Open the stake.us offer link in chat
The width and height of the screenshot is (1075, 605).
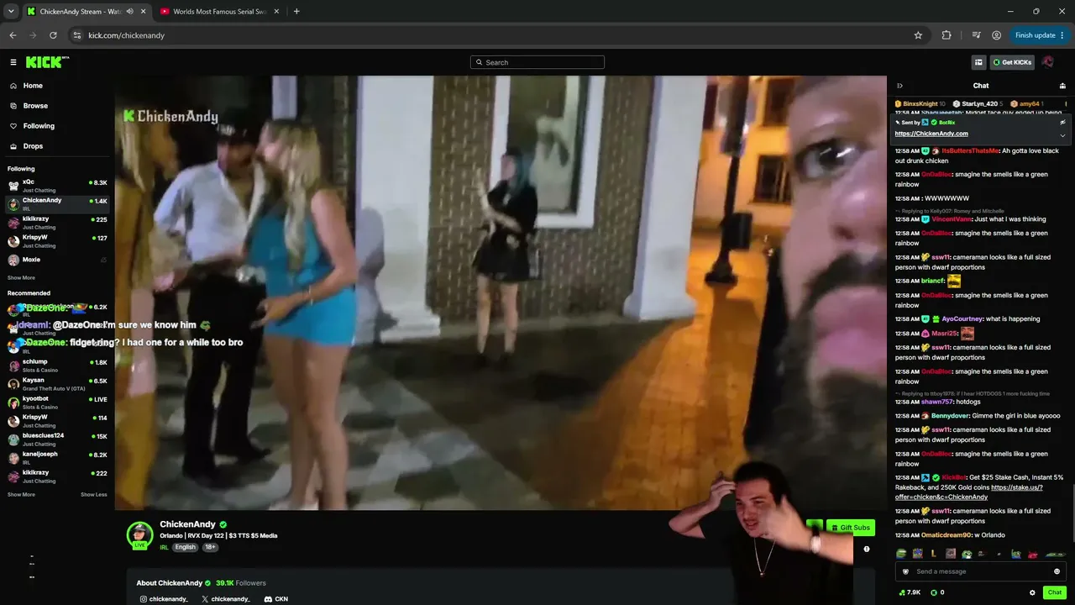(x=969, y=492)
